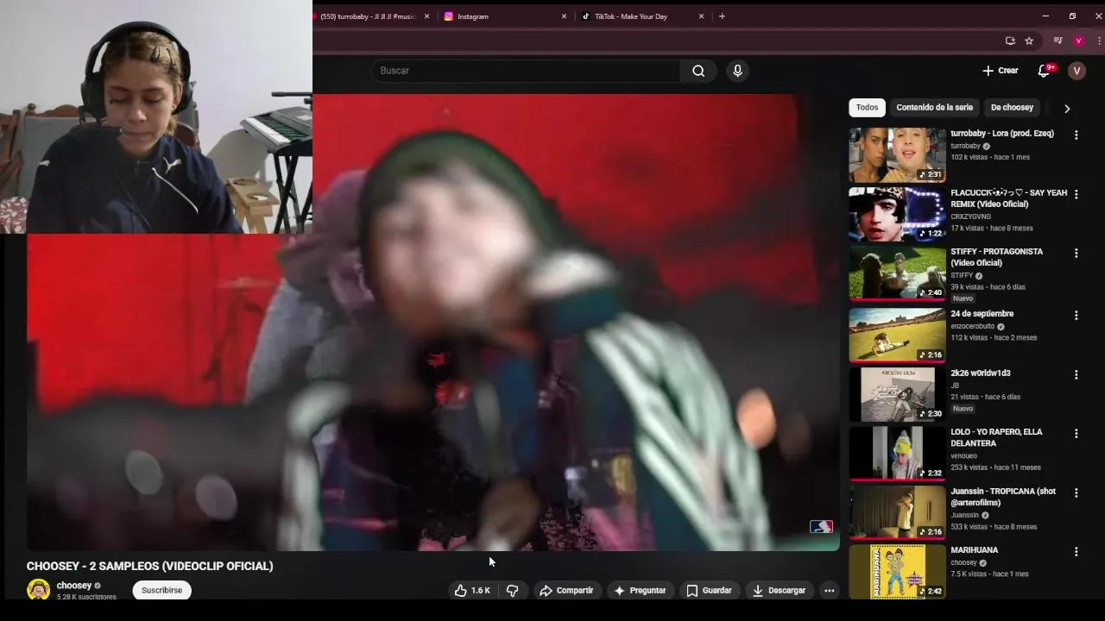This screenshot has width=1105, height=621.
Task: Play LOLO YO RAPERO thumbnail
Action: click(x=897, y=454)
